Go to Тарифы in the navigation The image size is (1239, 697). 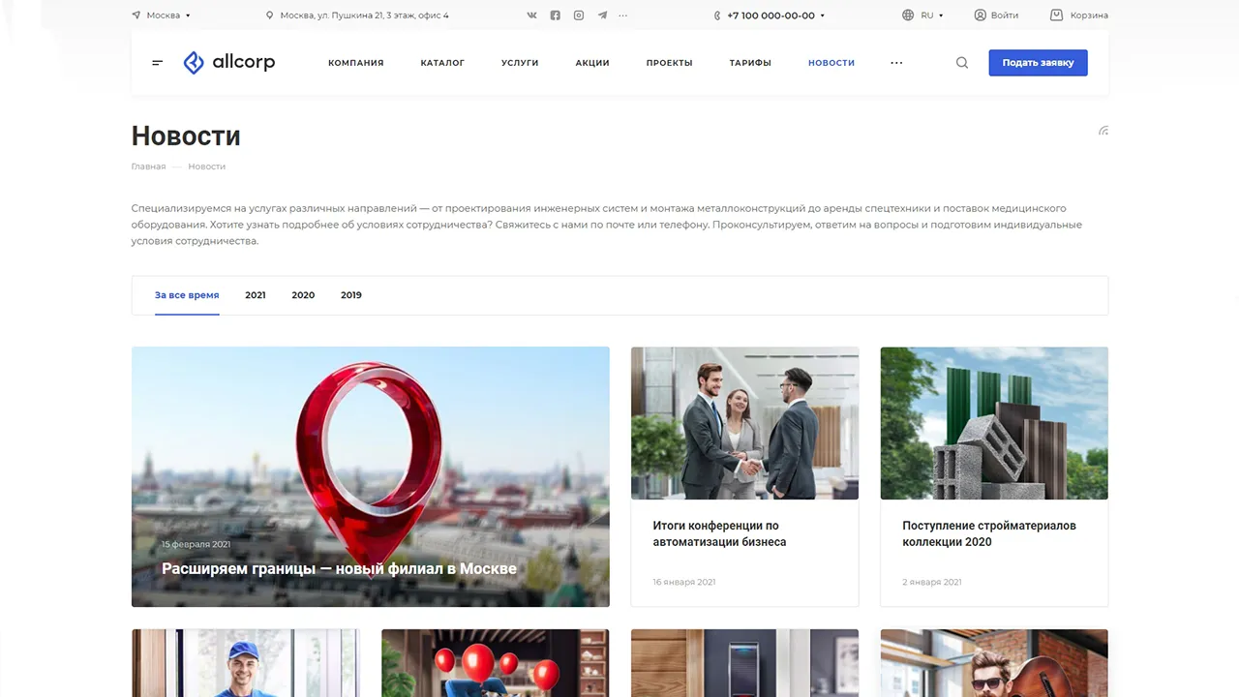[750, 63]
